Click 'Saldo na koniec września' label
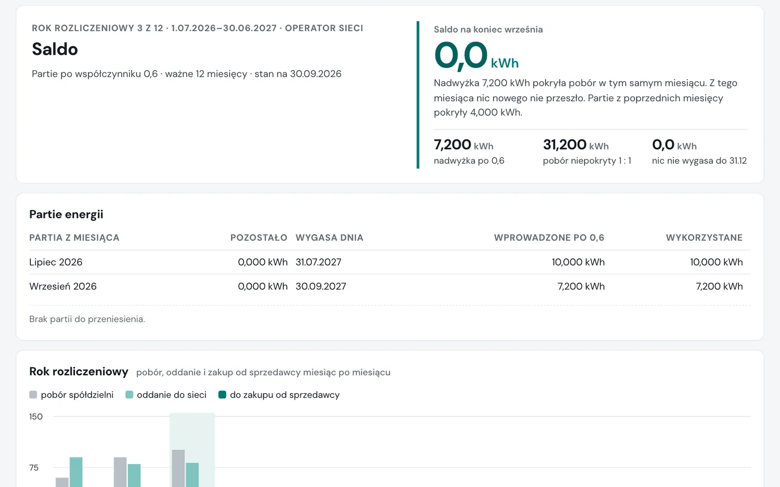The height and width of the screenshot is (487, 780). pos(488,30)
